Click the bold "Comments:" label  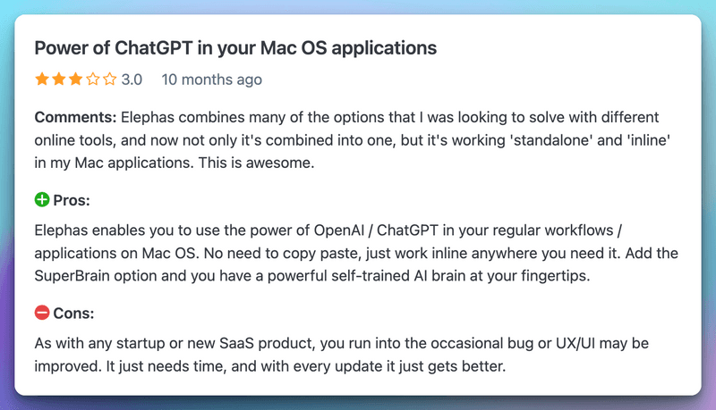(x=75, y=117)
